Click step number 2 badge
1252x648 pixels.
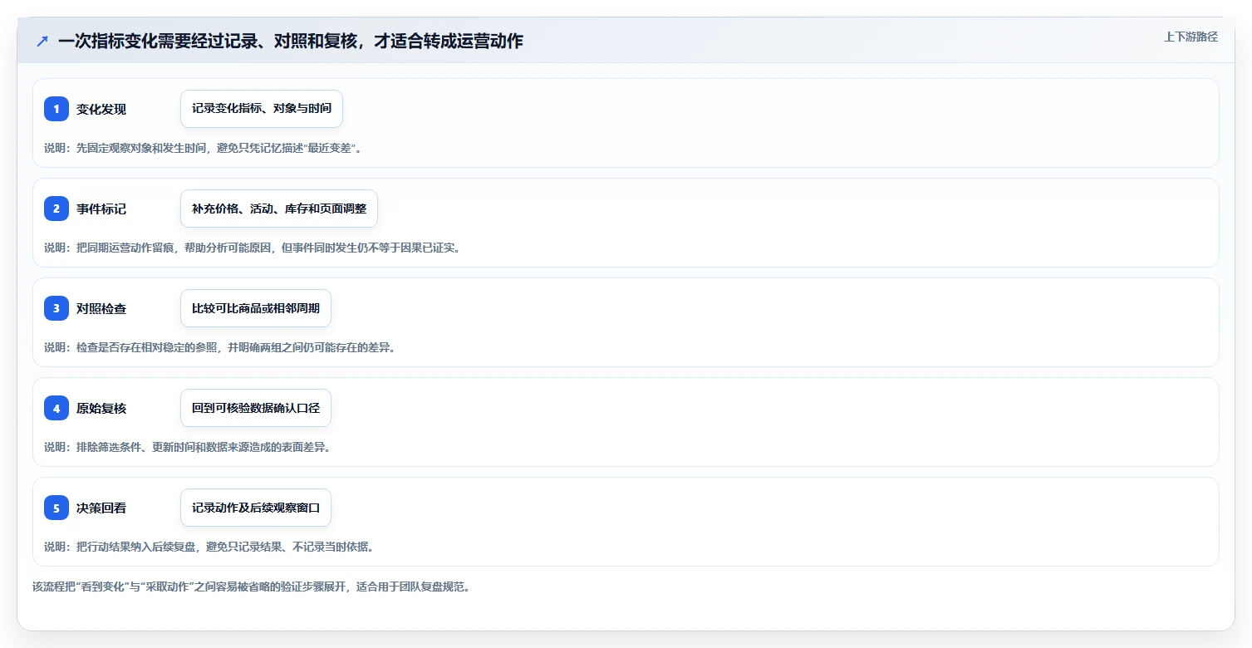(56, 209)
